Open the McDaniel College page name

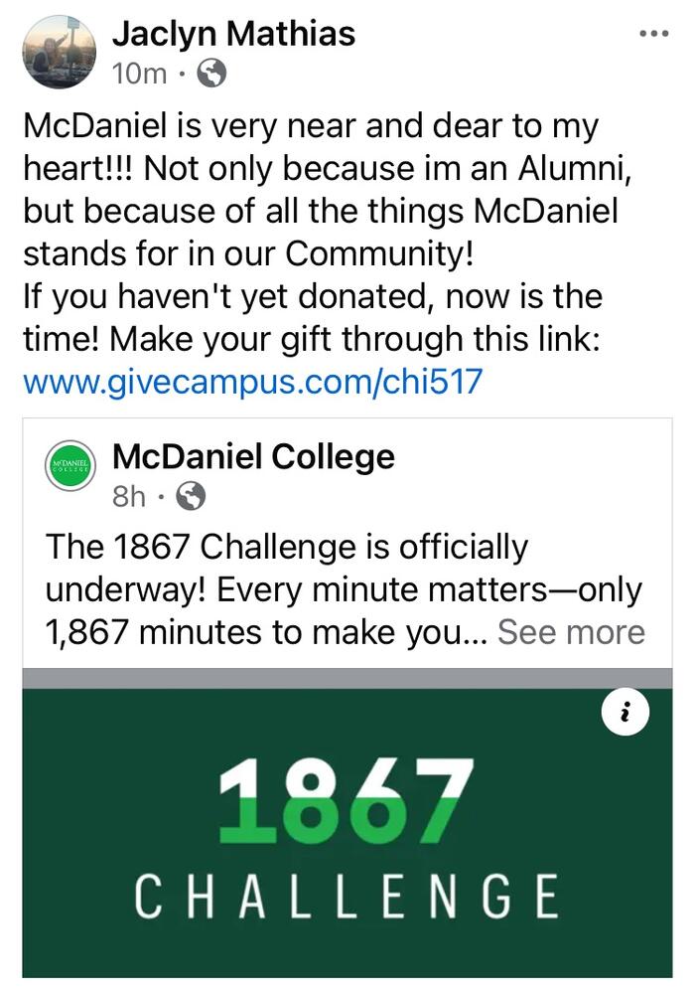pos(253,456)
